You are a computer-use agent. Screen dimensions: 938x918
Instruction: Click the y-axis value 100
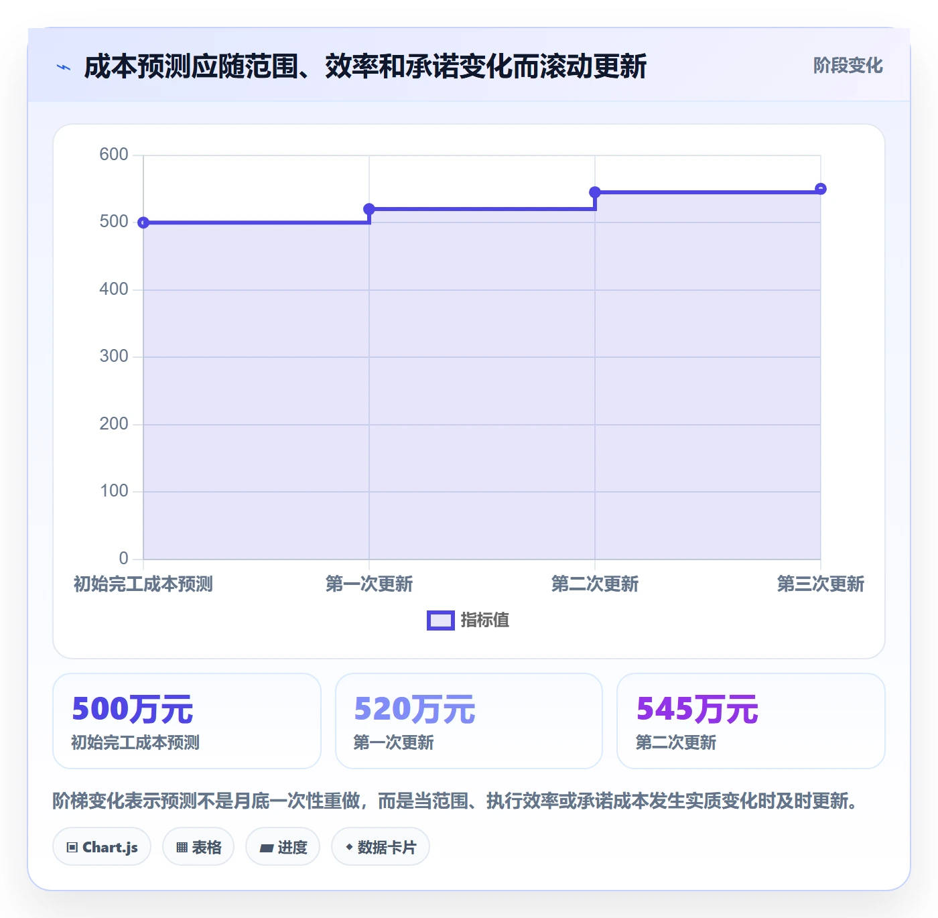point(114,491)
